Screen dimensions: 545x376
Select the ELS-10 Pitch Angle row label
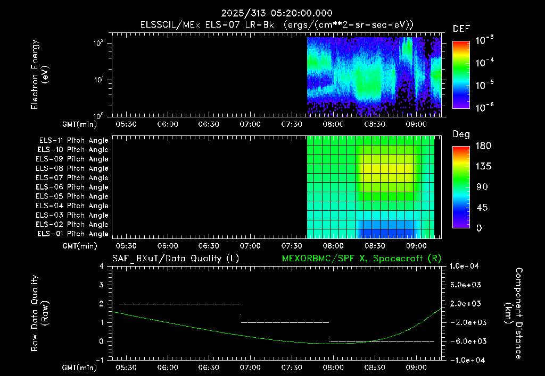point(73,150)
